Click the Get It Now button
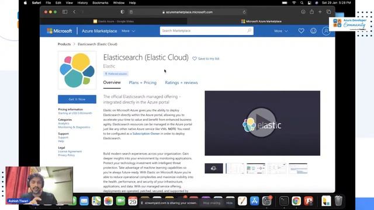Viewport: 374px width, 210px height. pyautogui.click(x=77, y=99)
